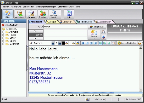The width and height of the screenshot is (144, 103).
Task: Click the Legen Sie Smilies smiley button
Action: (x=127, y=43)
